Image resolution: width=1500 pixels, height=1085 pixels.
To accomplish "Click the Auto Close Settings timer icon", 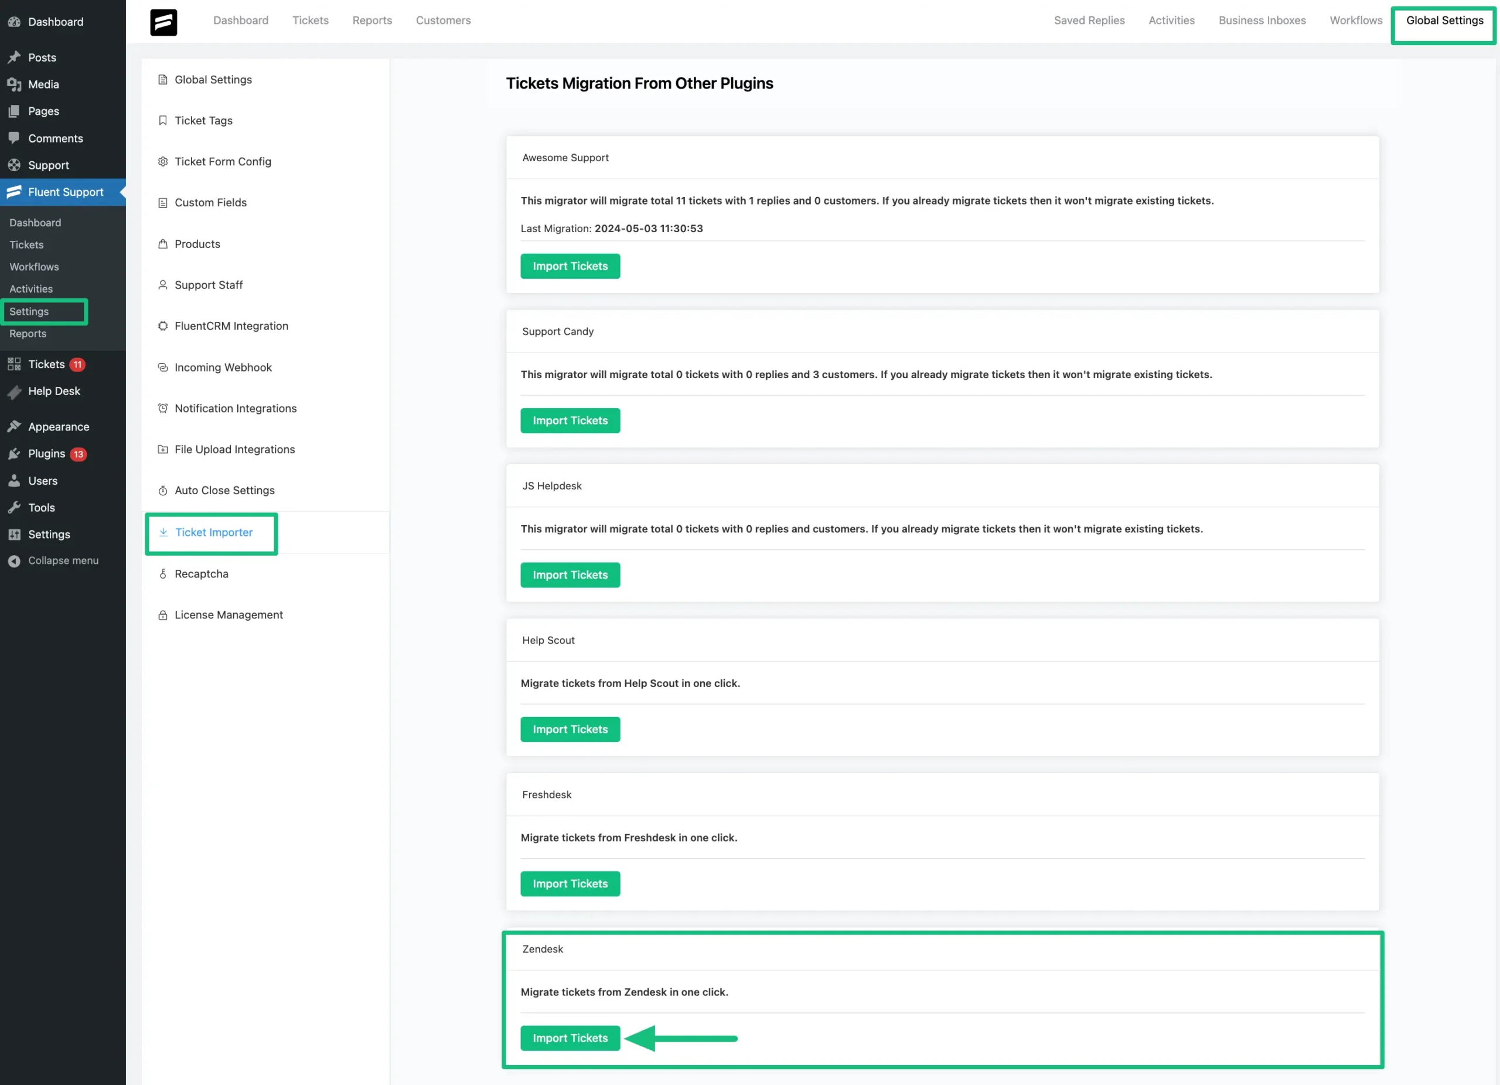I will 163,491.
